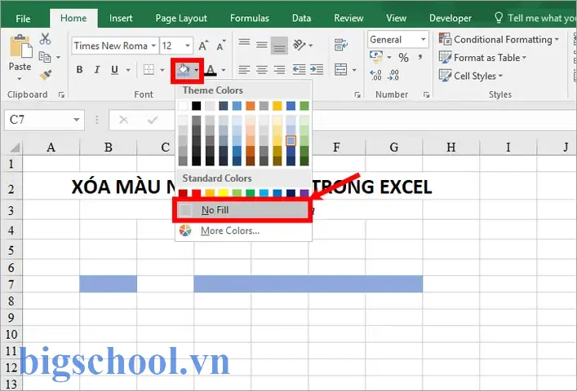Click Accounting Number Format icon
577x391 pixels.
pos(376,56)
